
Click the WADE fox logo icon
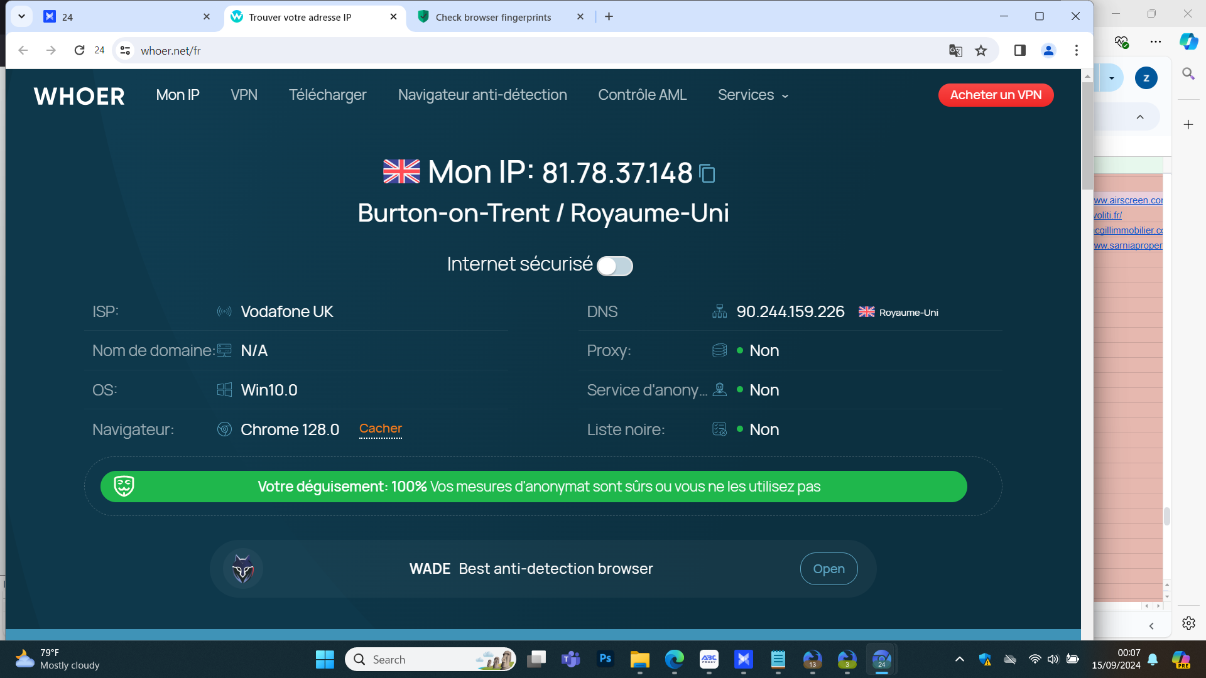click(243, 569)
